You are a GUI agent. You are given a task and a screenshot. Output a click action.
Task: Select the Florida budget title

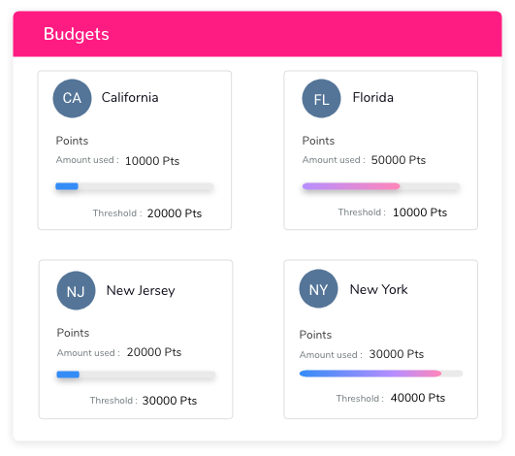pyautogui.click(x=373, y=98)
